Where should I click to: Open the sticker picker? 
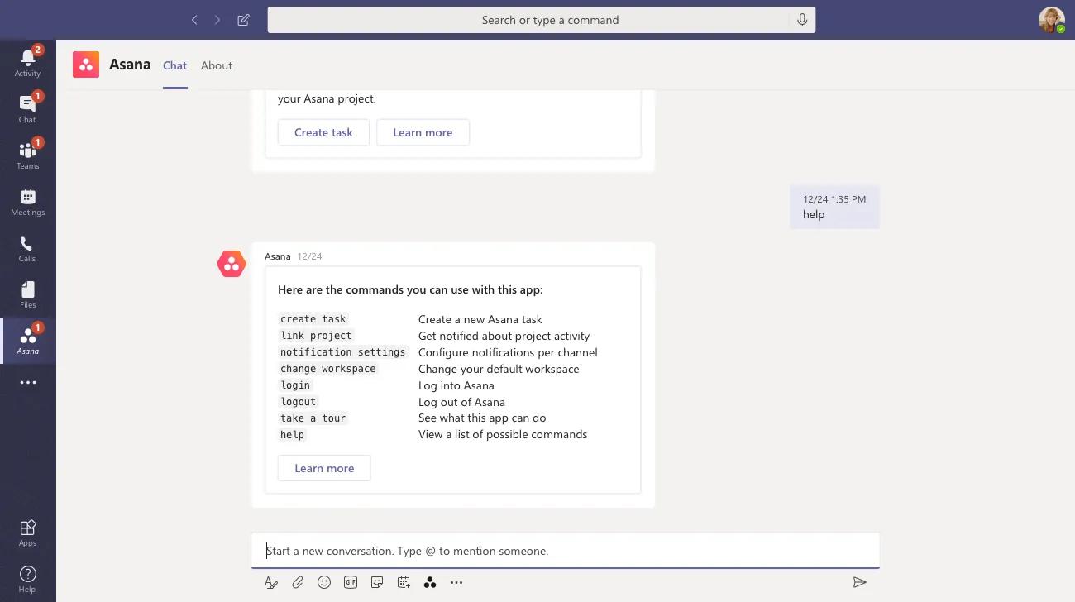(x=377, y=583)
